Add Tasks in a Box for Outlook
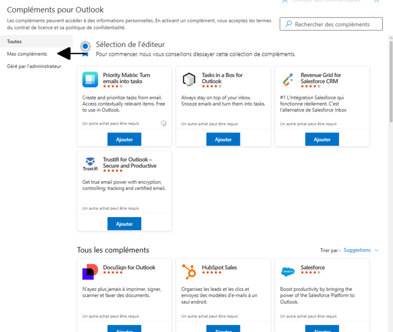 click(x=223, y=140)
